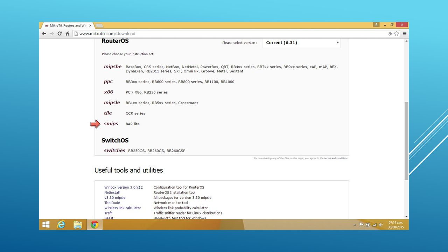Open Action Center flag icon
448x252 pixels.
click(362, 225)
